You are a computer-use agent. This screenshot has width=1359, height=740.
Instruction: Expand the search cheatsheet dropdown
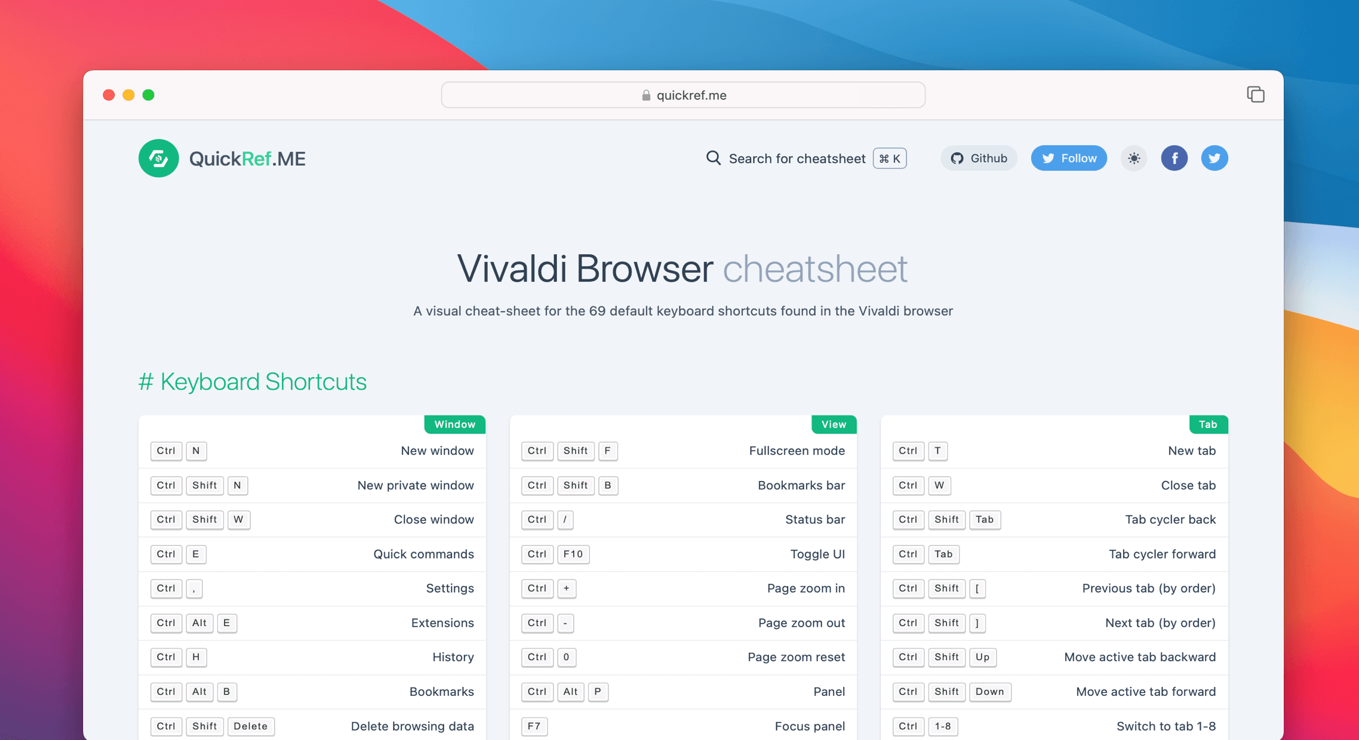[805, 158]
